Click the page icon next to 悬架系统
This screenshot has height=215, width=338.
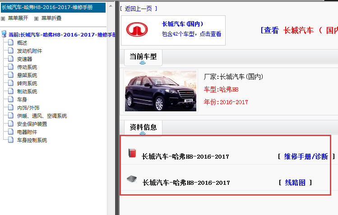pos(11,75)
